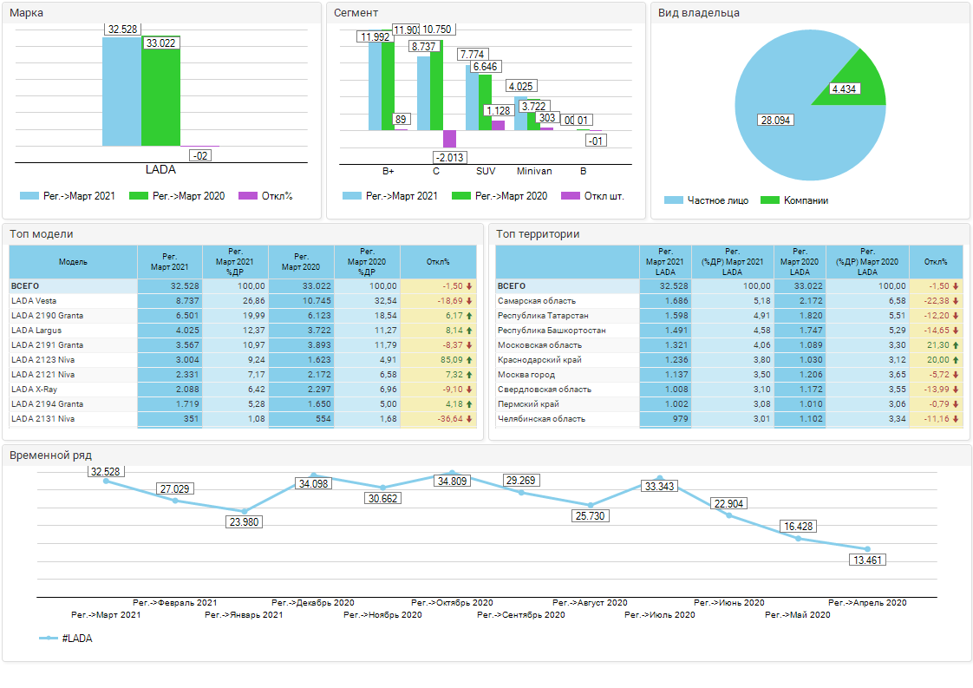The width and height of the screenshot is (973, 688).
Task: Click the red down arrow in LADA Vesta row
Action: click(469, 301)
